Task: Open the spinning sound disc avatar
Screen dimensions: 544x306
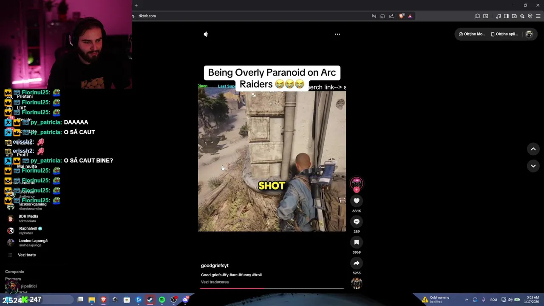Action: point(357,283)
